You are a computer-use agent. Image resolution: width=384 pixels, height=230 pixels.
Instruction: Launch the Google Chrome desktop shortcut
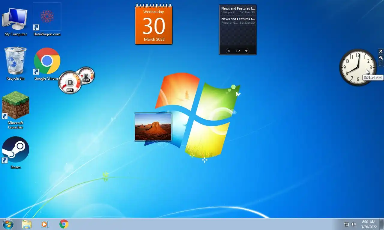pos(47,64)
